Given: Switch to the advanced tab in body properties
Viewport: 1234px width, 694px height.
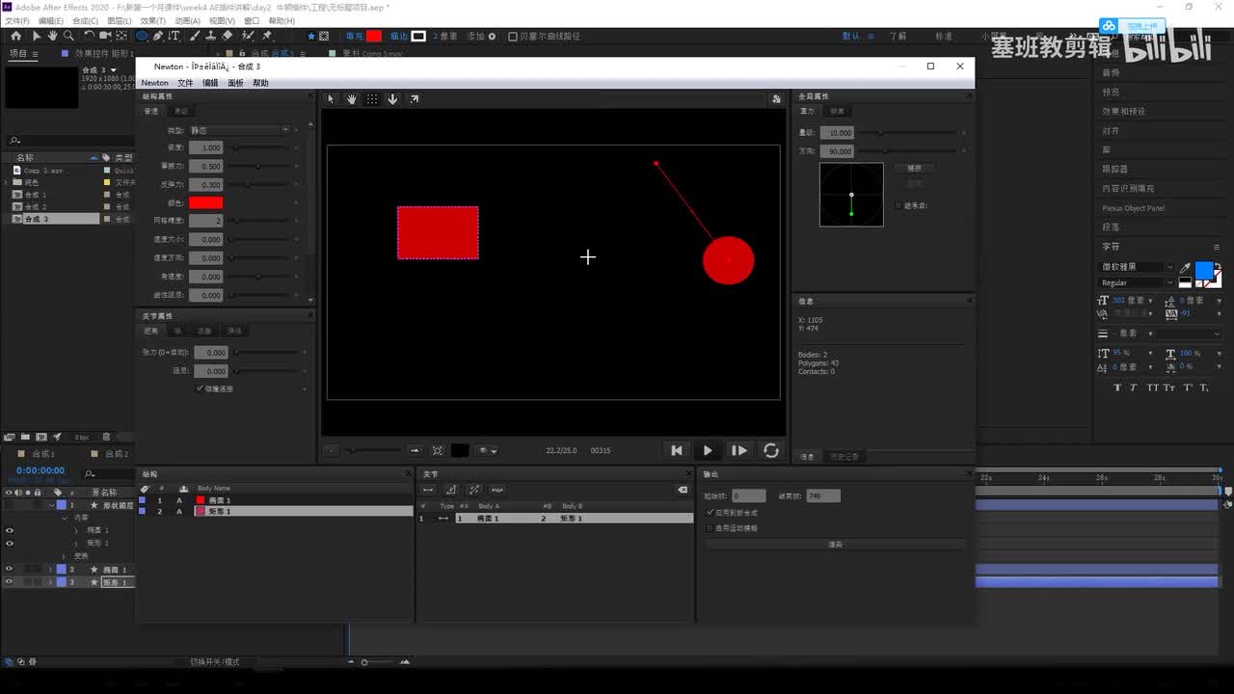Looking at the screenshot, I should (181, 112).
